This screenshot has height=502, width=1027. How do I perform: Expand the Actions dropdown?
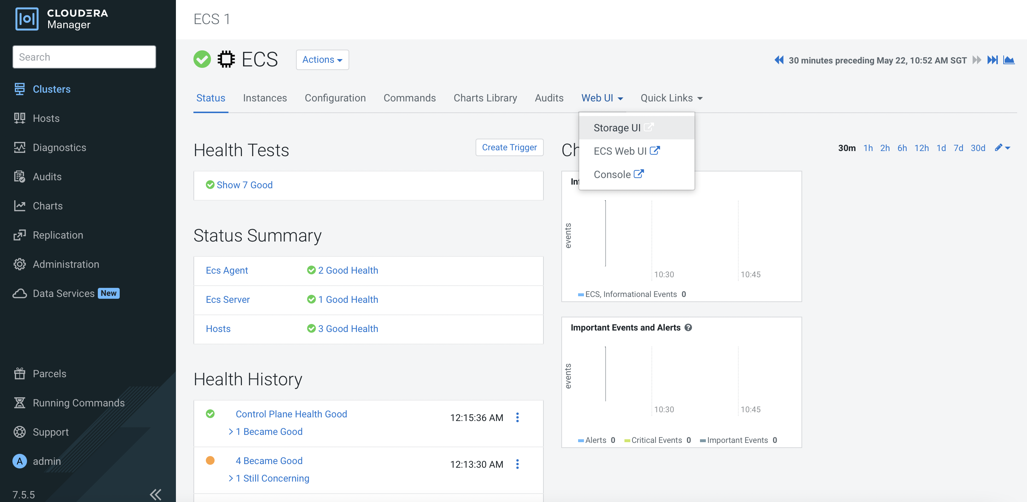tap(322, 60)
